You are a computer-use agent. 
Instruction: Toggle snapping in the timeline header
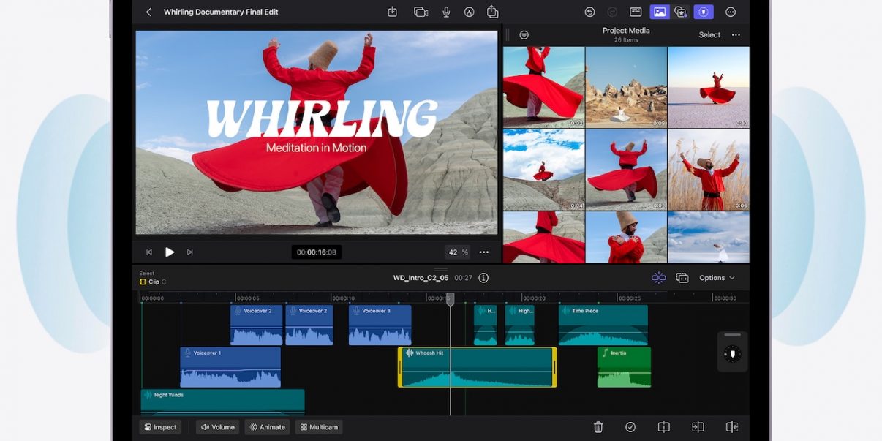(x=659, y=278)
